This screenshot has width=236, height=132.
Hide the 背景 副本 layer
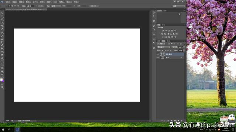158,54
